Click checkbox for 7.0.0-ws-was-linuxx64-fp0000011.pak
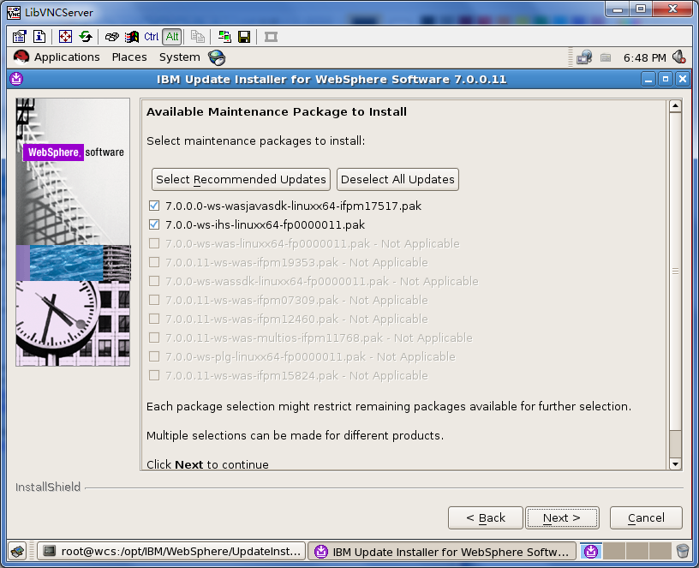The image size is (699, 568). (154, 243)
